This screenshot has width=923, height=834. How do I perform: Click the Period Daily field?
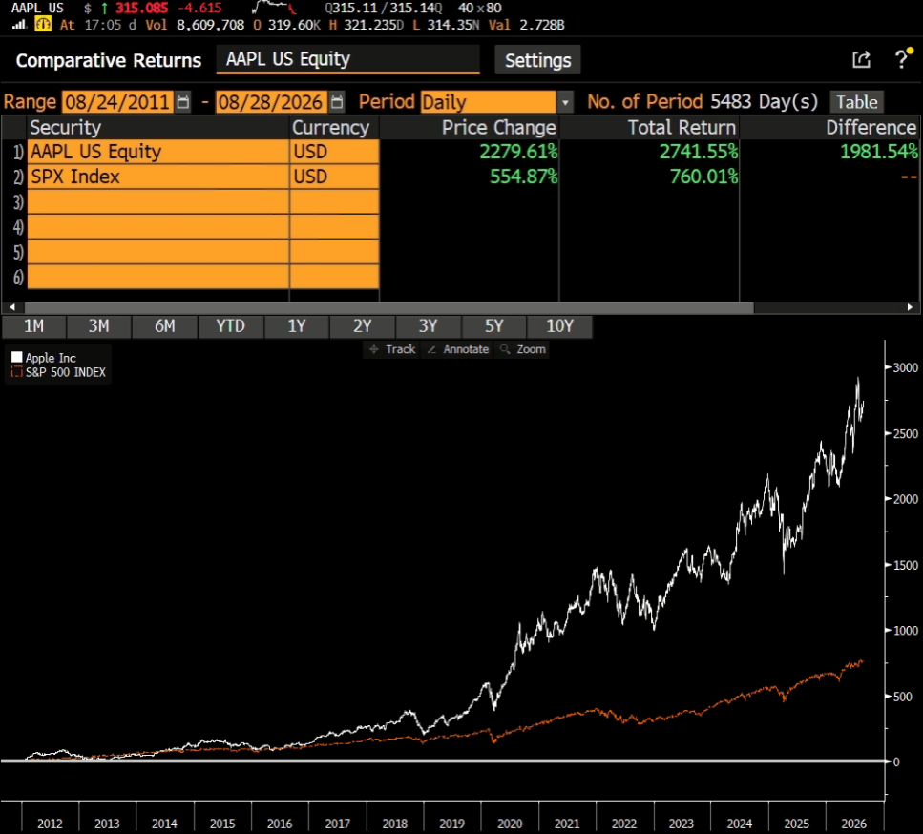[x=488, y=102]
